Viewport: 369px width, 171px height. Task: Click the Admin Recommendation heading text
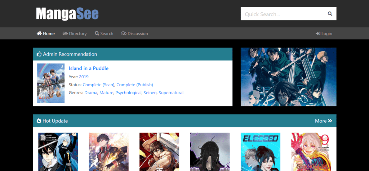(x=70, y=54)
